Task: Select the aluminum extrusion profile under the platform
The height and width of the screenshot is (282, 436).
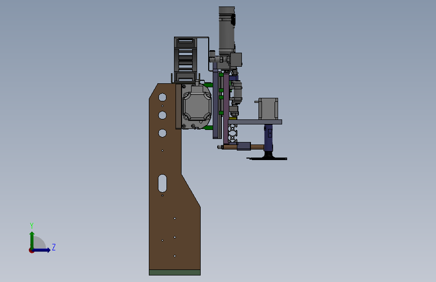Action: click(232, 133)
